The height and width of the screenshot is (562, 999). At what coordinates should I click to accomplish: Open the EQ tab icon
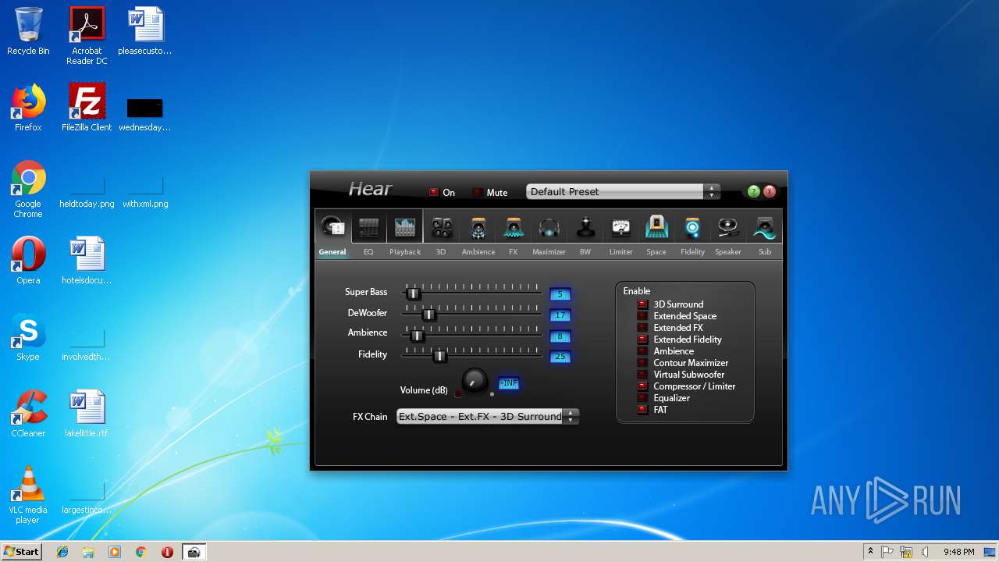pyautogui.click(x=368, y=227)
